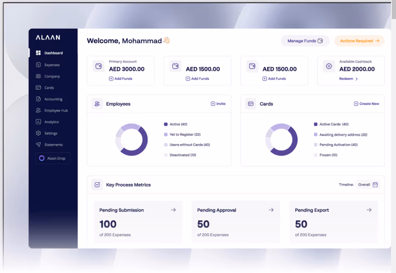Click the Analytics chart icon
Screen dimensions: 396x273
pyautogui.click(x=39, y=122)
